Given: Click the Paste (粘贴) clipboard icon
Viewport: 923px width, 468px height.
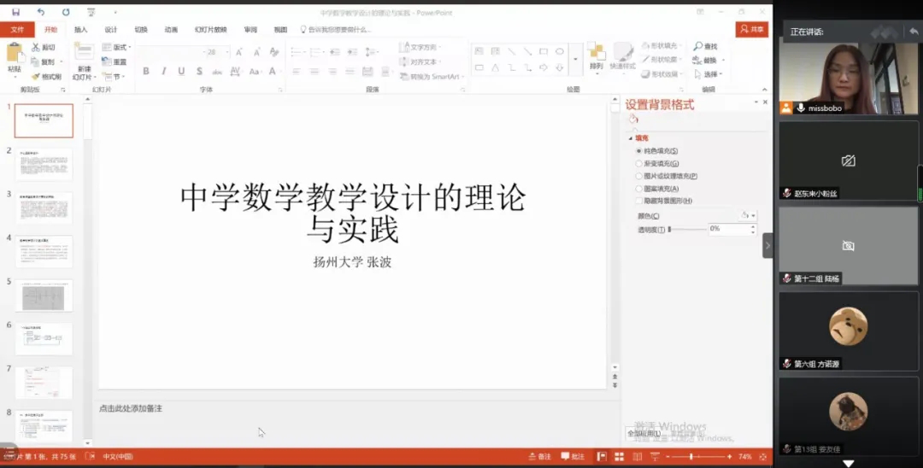Looking at the screenshot, I should point(15,54).
